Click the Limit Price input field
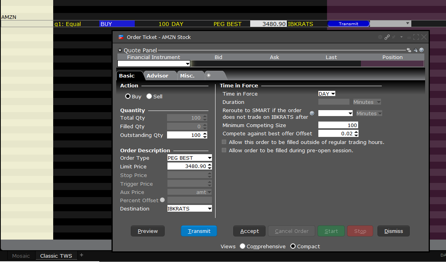446x262 pixels. (x=187, y=166)
